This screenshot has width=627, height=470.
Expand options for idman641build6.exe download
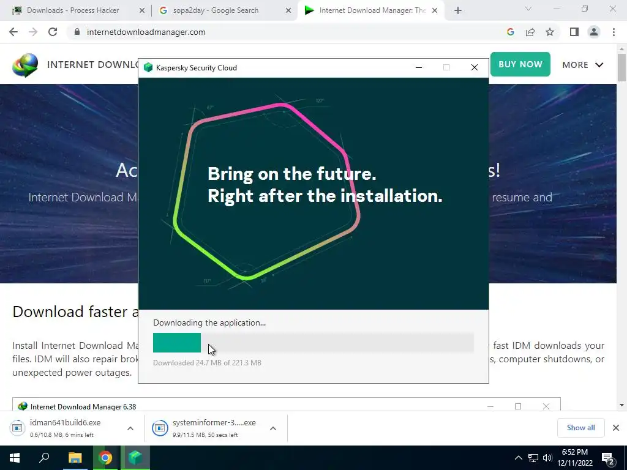130,428
